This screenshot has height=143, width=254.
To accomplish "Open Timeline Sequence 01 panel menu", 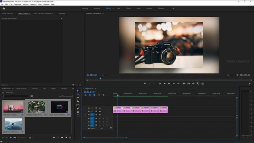I will click(x=96, y=89).
